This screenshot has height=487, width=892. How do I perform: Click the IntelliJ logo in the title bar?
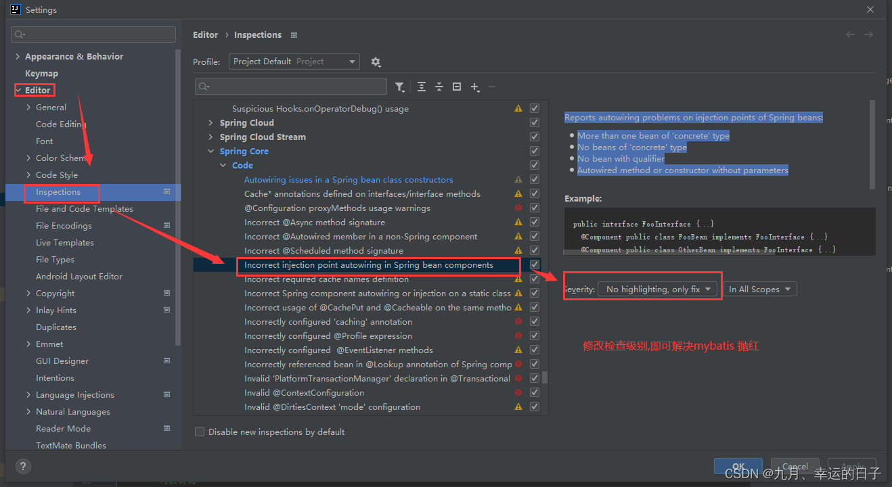[x=15, y=9]
